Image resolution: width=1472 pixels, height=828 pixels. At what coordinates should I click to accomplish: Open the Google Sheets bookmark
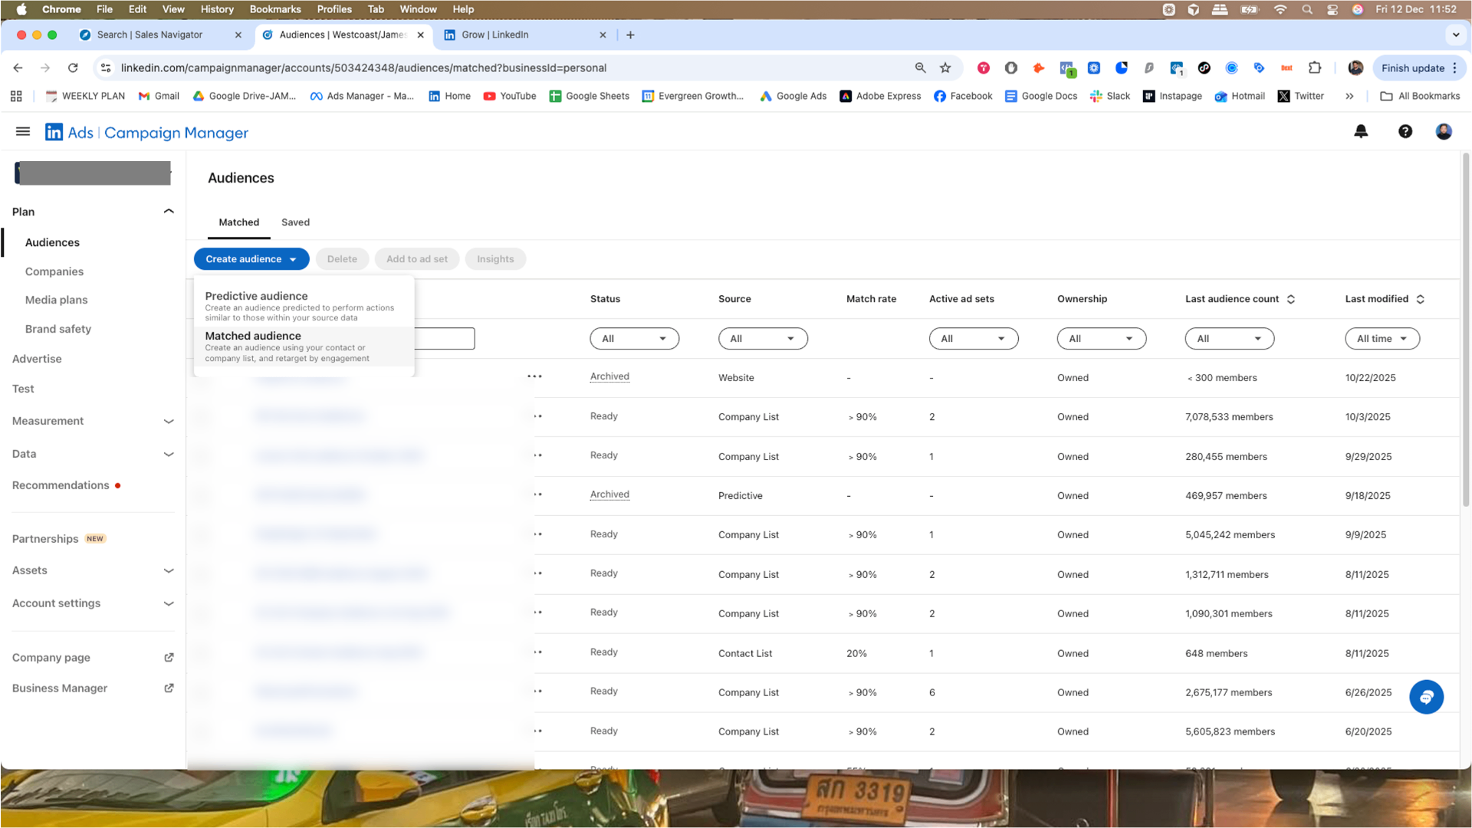590,96
